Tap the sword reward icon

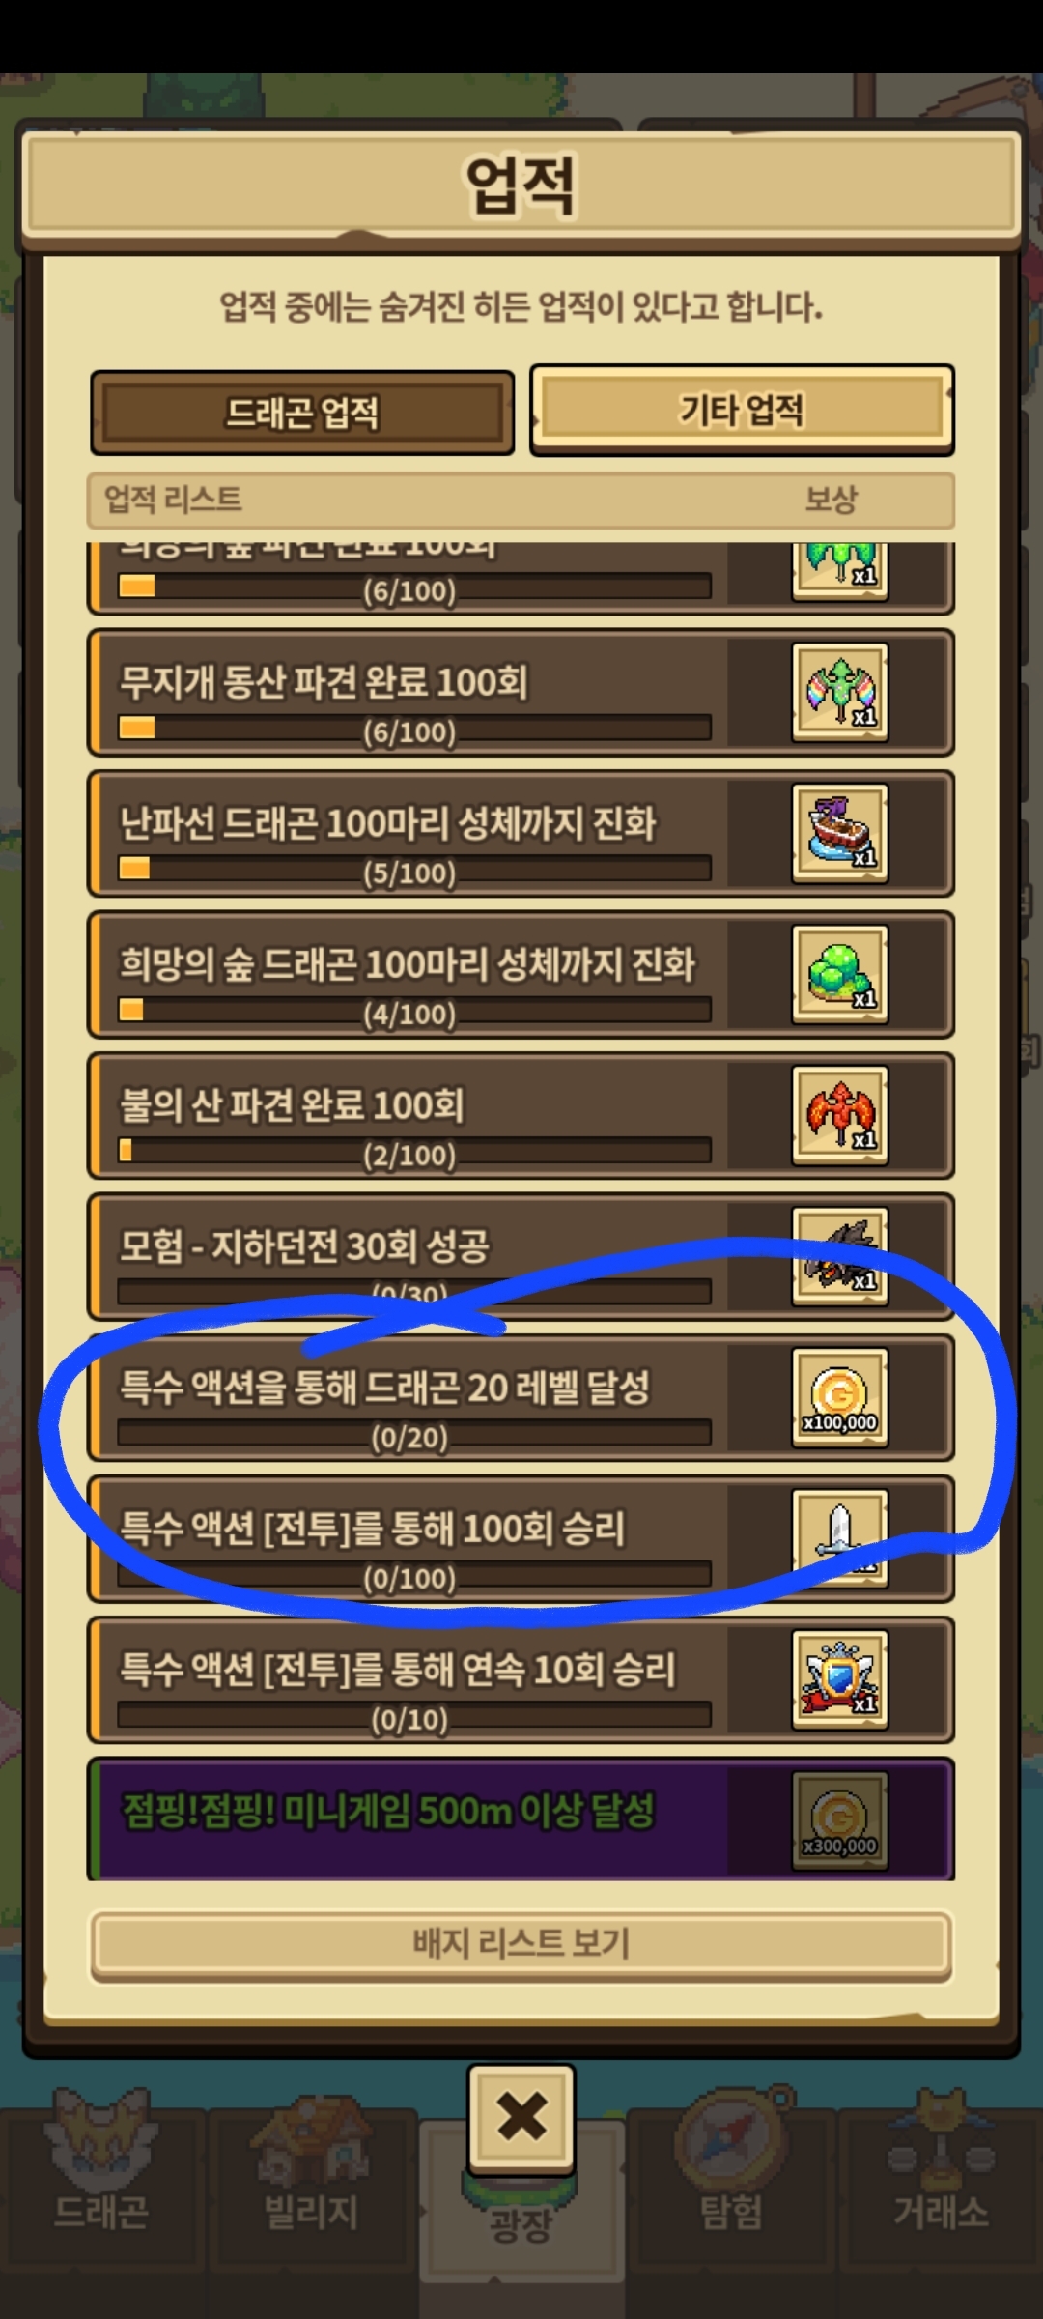(x=839, y=1538)
